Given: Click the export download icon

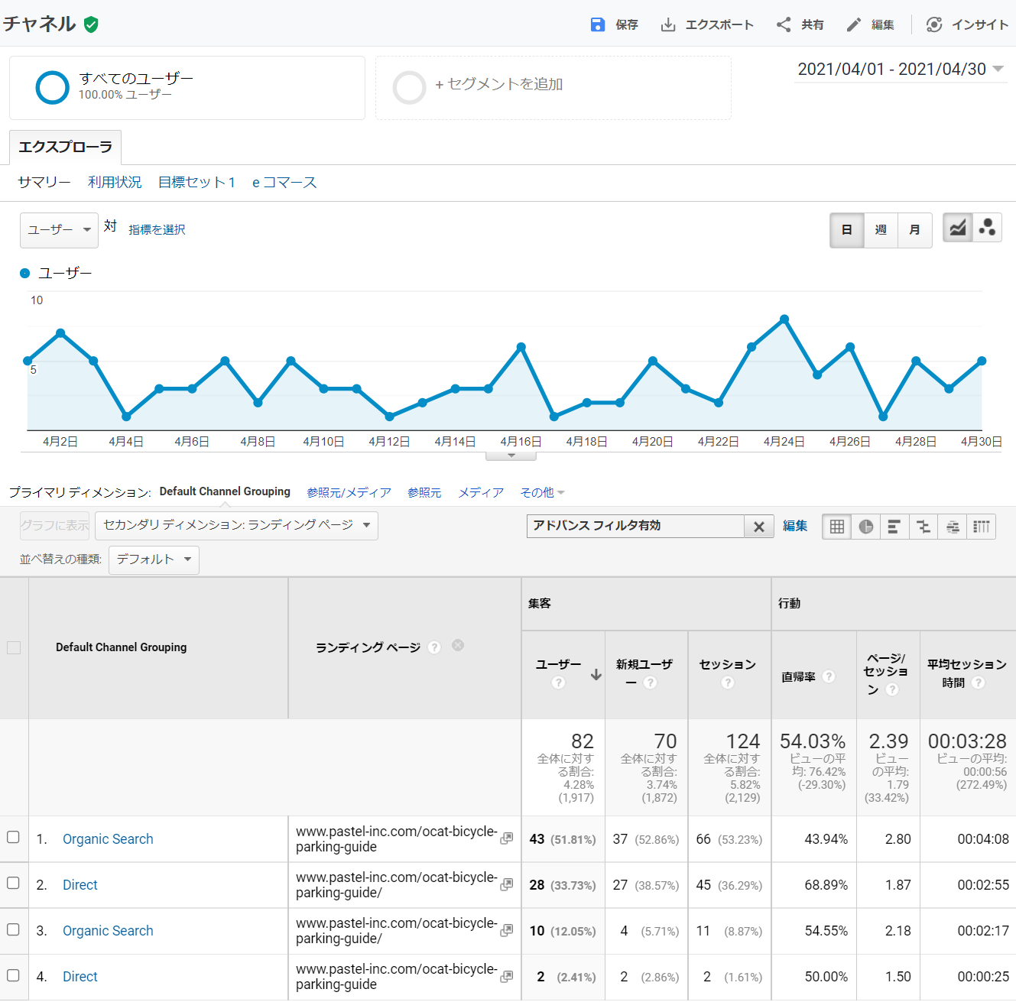Looking at the screenshot, I should point(668,24).
